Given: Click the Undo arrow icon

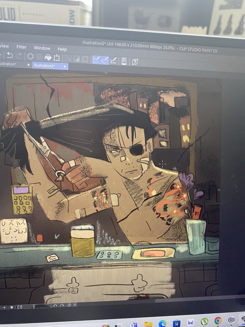Looking at the screenshot, I should (10, 56).
